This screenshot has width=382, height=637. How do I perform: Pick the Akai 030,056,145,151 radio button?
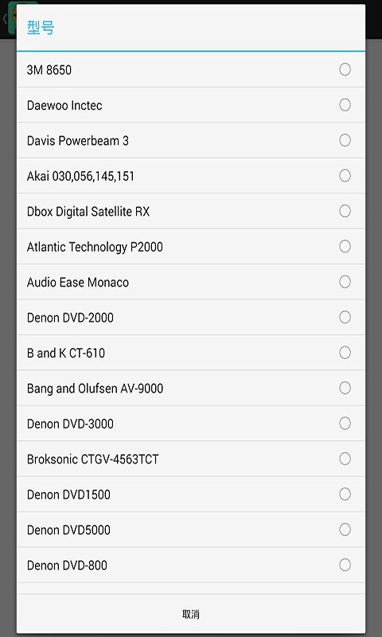345,175
